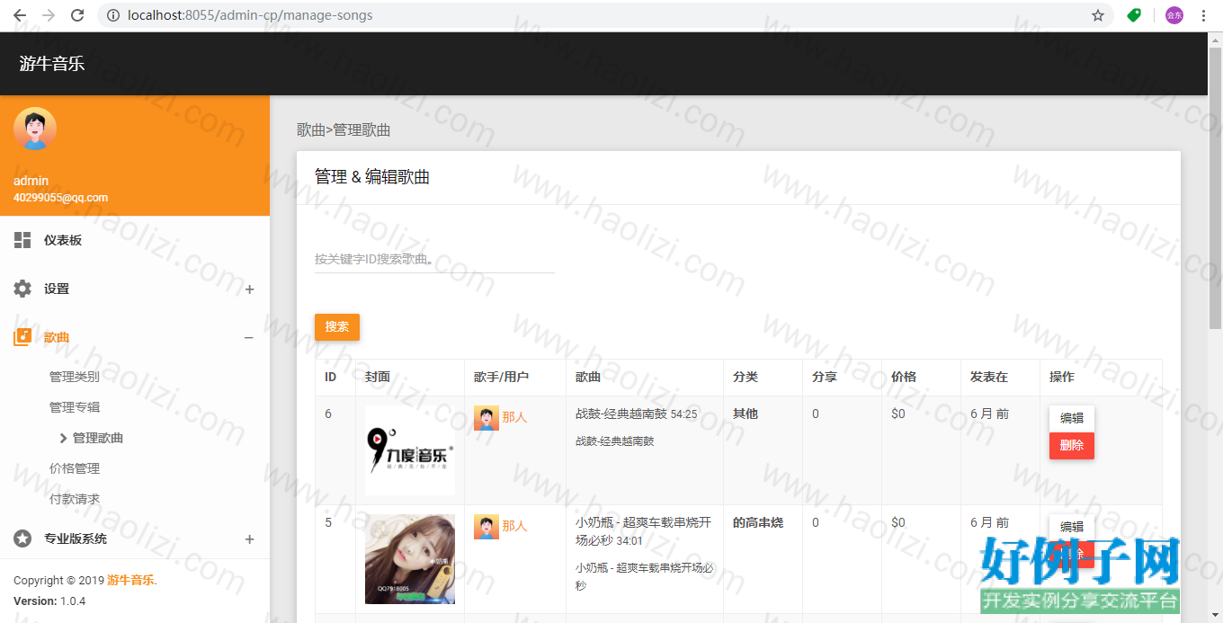The height and width of the screenshot is (623, 1223).
Task: Click the admin profile avatar in sidebar
Action: [x=35, y=129]
